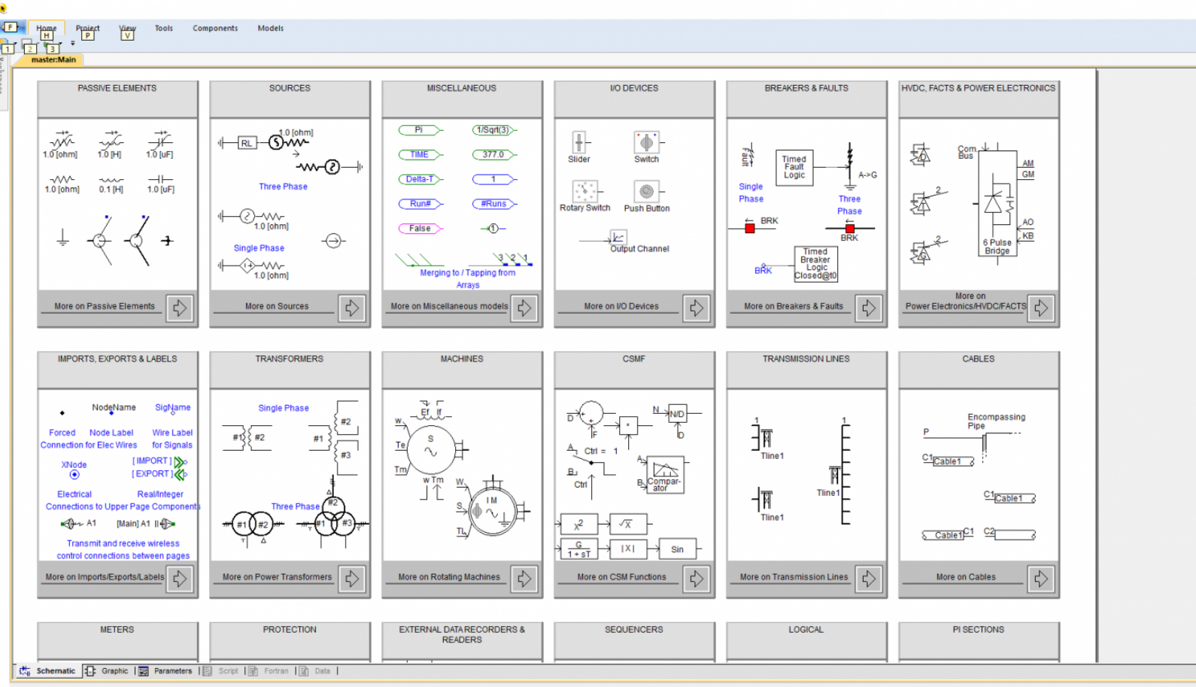The image size is (1196, 687).
Task: Open More on Cables link
Action: [966, 577]
